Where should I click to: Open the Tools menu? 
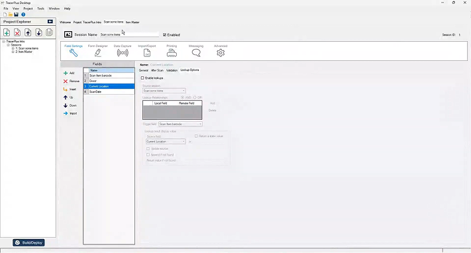[x=40, y=9]
